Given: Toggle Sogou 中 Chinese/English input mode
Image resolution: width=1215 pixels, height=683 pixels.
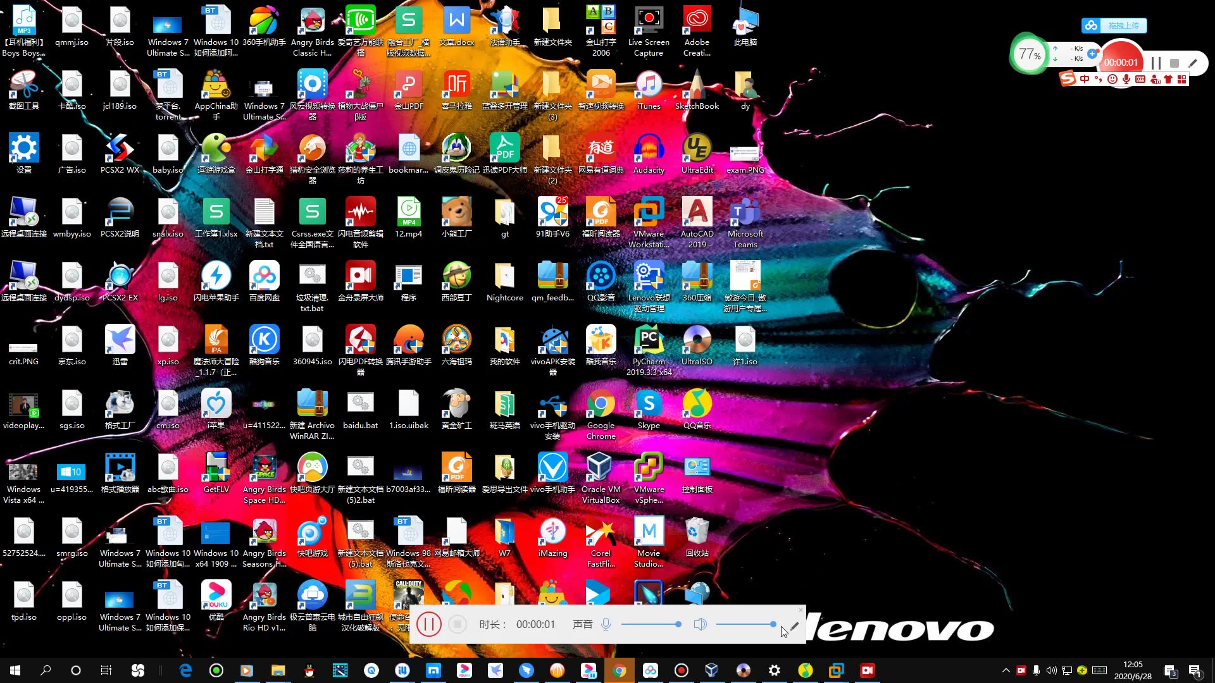Looking at the screenshot, I should 1085,79.
